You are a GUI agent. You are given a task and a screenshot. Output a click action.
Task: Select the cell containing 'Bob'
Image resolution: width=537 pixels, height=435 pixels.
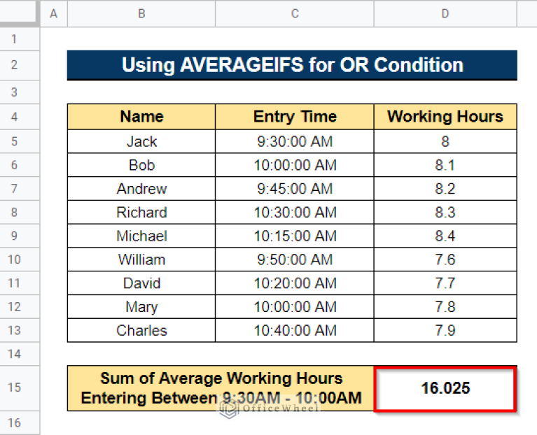[x=141, y=165]
